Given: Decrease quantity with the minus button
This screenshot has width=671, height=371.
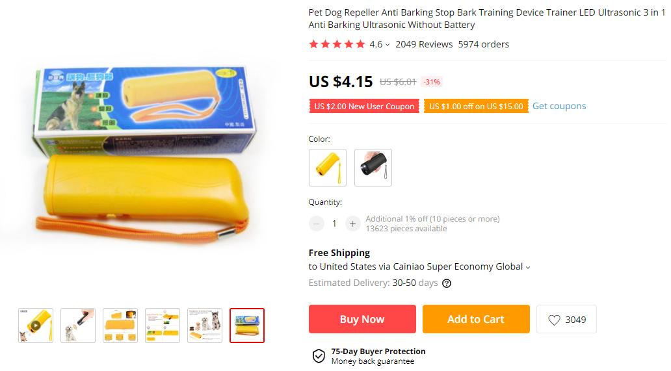Looking at the screenshot, I should coord(317,224).
